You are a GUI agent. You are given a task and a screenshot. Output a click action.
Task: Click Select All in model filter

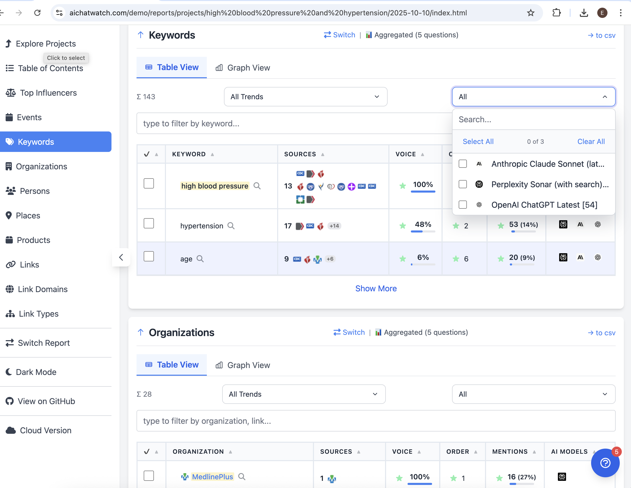pos(478,142)
